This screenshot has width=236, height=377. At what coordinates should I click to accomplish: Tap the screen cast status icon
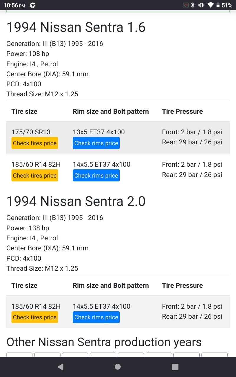click(186, 5)
